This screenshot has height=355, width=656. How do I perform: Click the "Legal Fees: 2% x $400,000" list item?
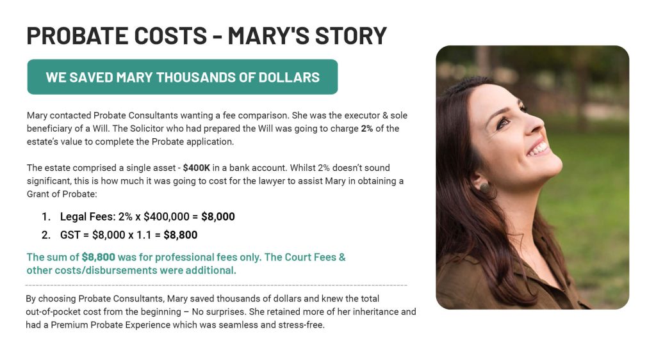click(147, 217)
